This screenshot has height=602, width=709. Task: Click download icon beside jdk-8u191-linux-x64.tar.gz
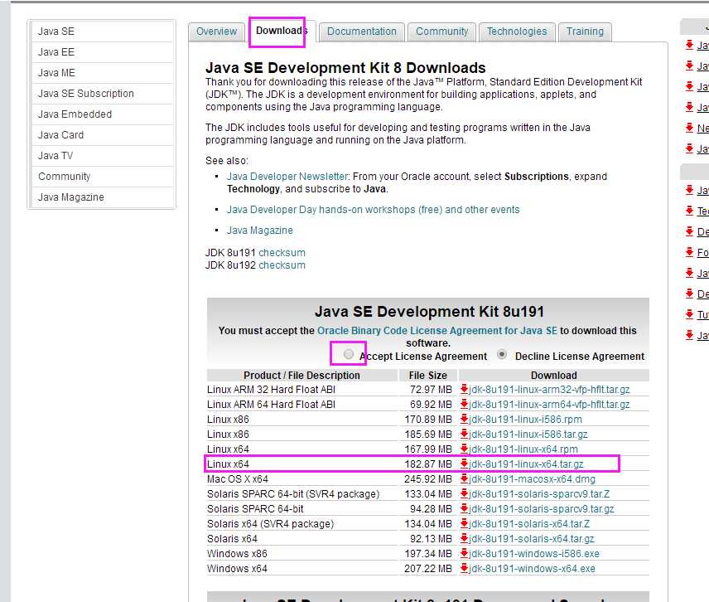[x=464, y=464]
